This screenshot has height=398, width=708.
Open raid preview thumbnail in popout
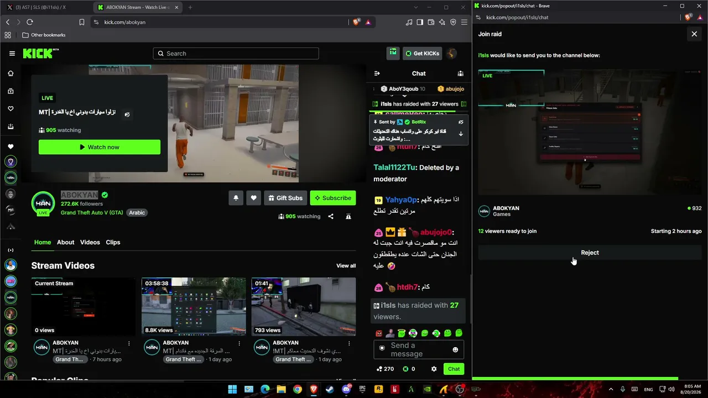tap(590, 133)
